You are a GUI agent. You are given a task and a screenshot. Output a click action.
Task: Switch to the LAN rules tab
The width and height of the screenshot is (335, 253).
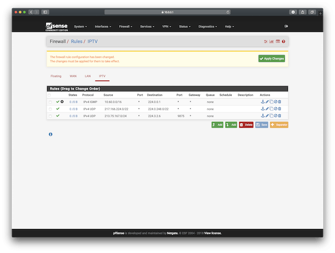click(87, 76)
